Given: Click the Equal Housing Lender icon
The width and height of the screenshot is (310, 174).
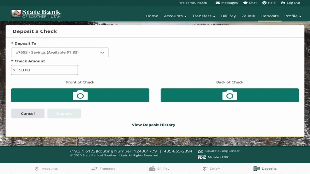Looking at the screenshot, I should tap(200, 151).
